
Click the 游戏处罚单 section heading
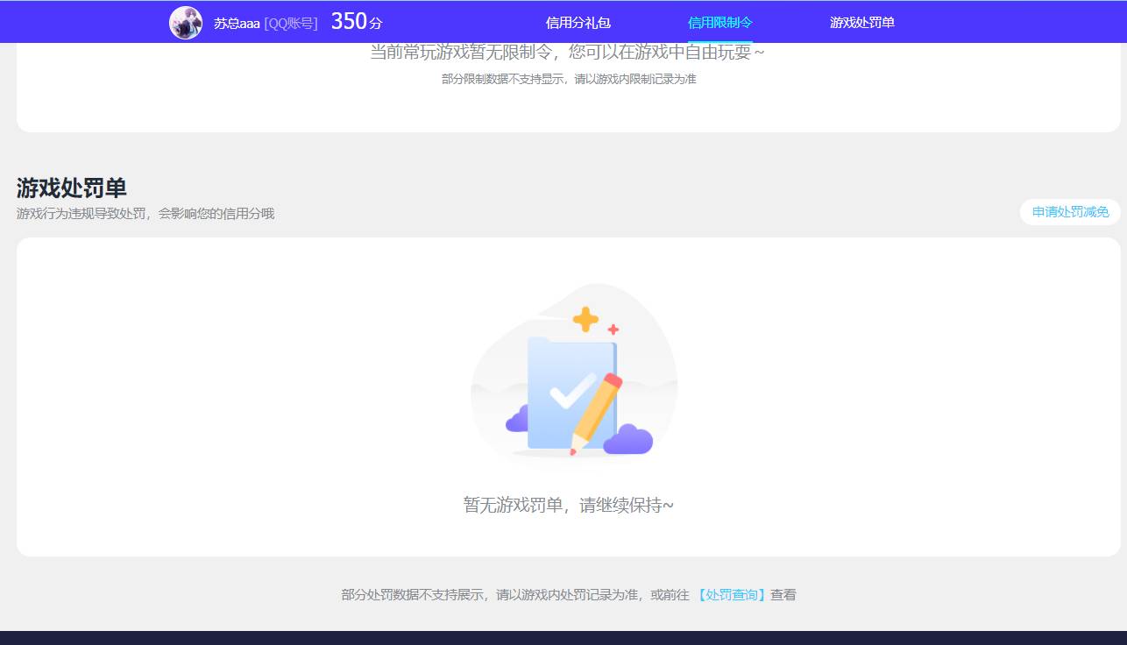[x=71, y=188]
